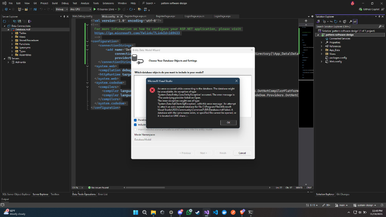Toggle Import selected stored procedures checkbox
Image resolution: width=386 pixels, height=217 pixels.
pyautogui.click(x=135, y=129)
